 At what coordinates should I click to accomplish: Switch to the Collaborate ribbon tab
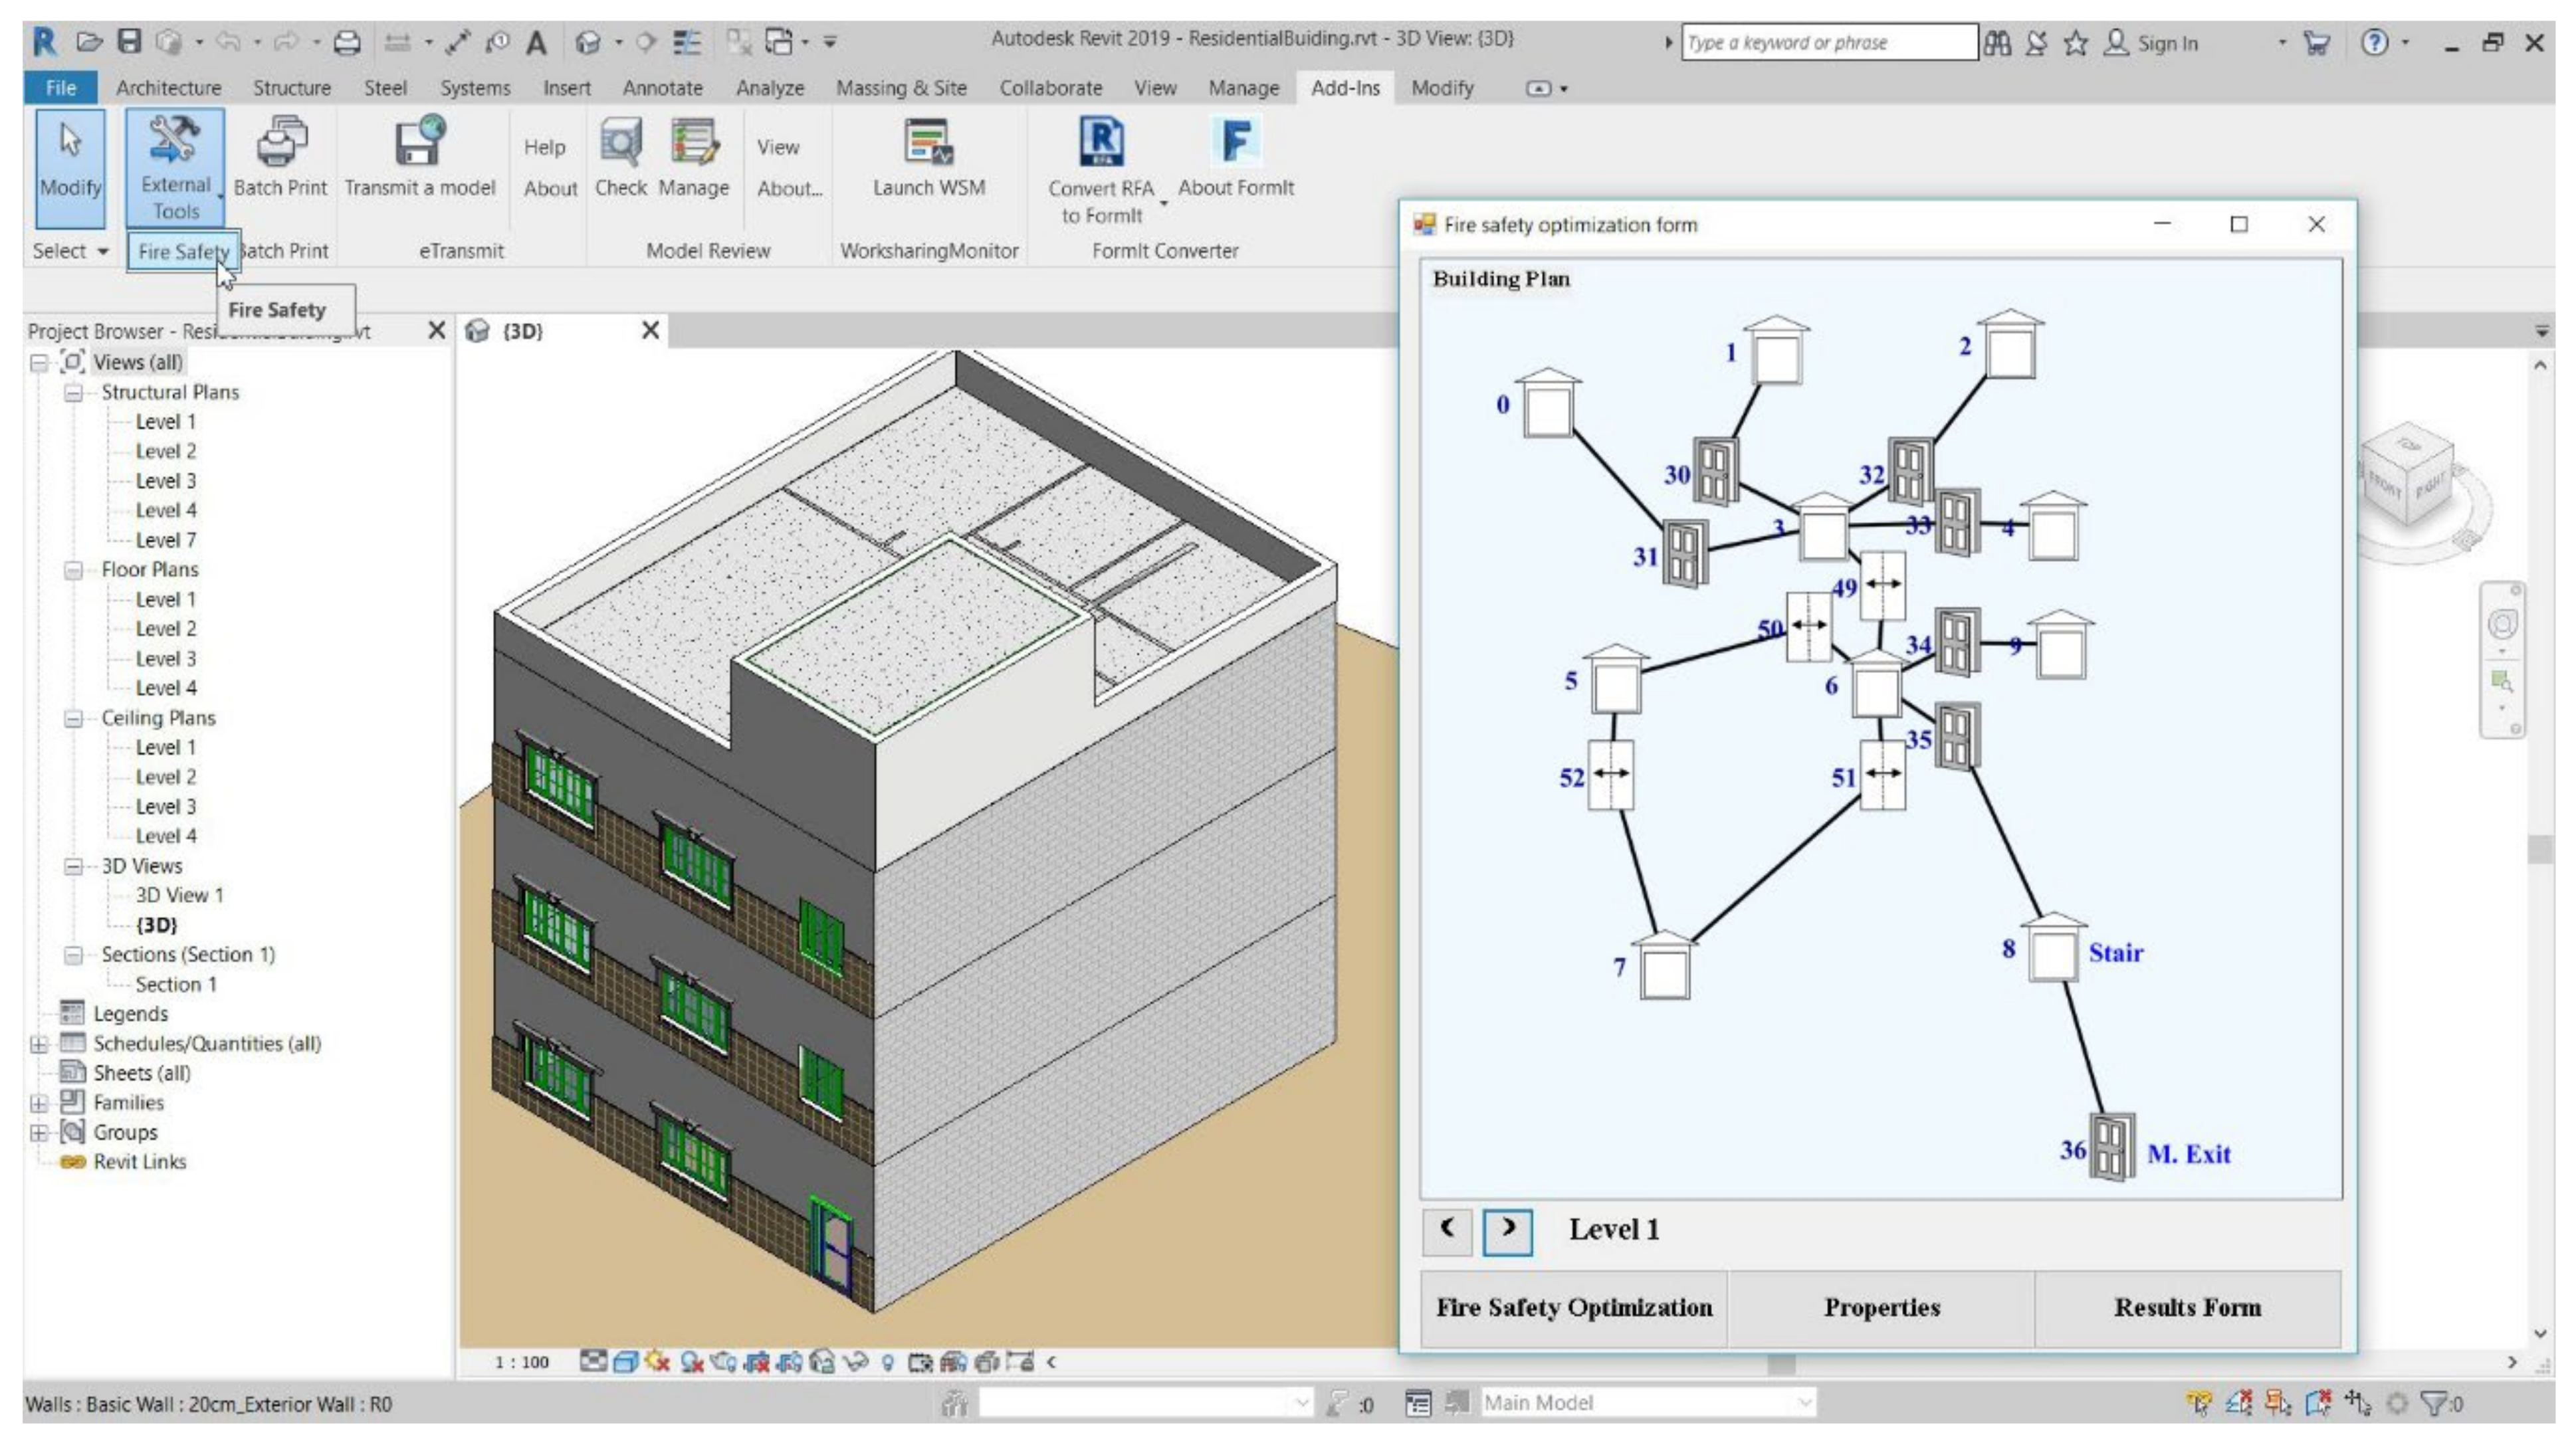pos(1050,88)
